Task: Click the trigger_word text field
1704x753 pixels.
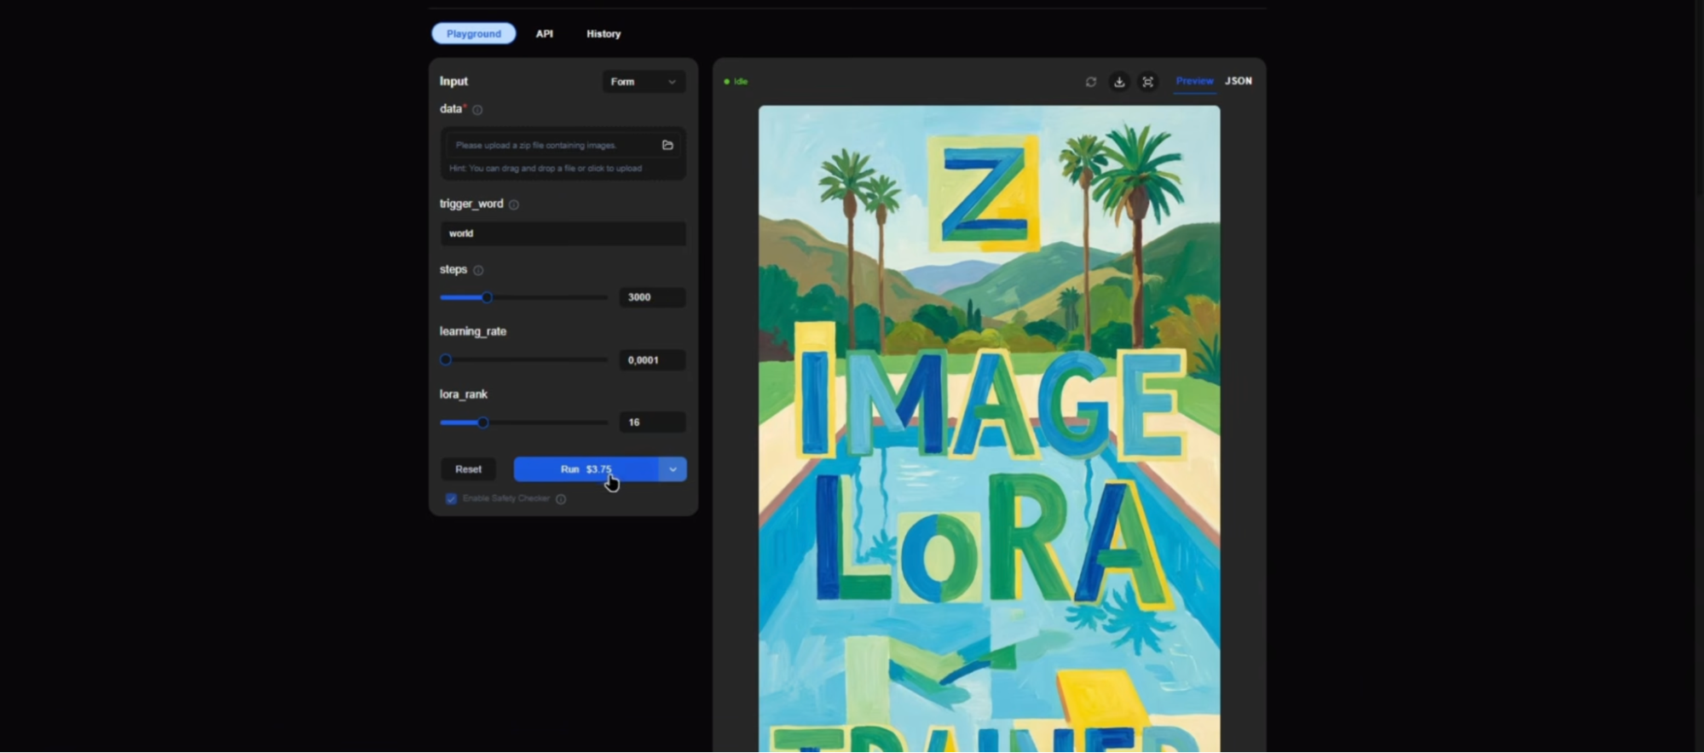Action: point(563,233)
